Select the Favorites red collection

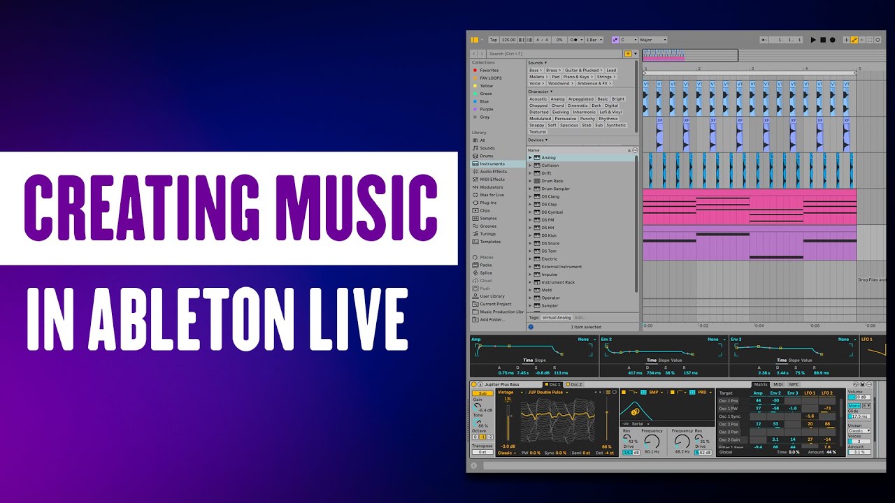487,70
